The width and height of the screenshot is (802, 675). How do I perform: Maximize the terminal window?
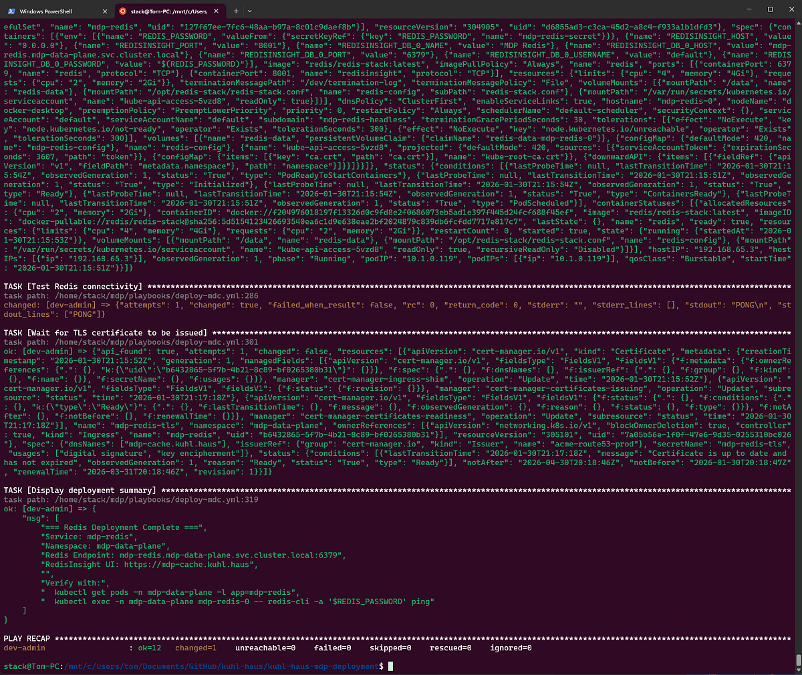[x=770, y=9]
